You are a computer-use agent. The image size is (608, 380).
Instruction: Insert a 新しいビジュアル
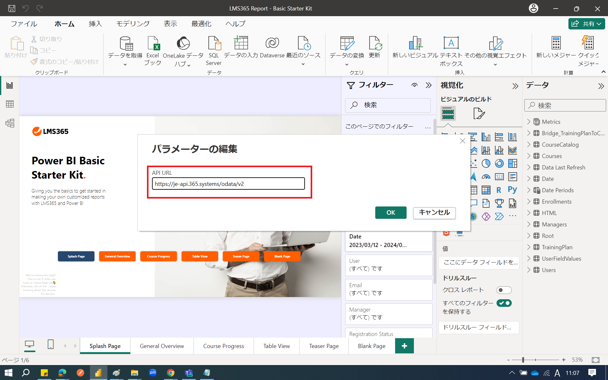415,47
